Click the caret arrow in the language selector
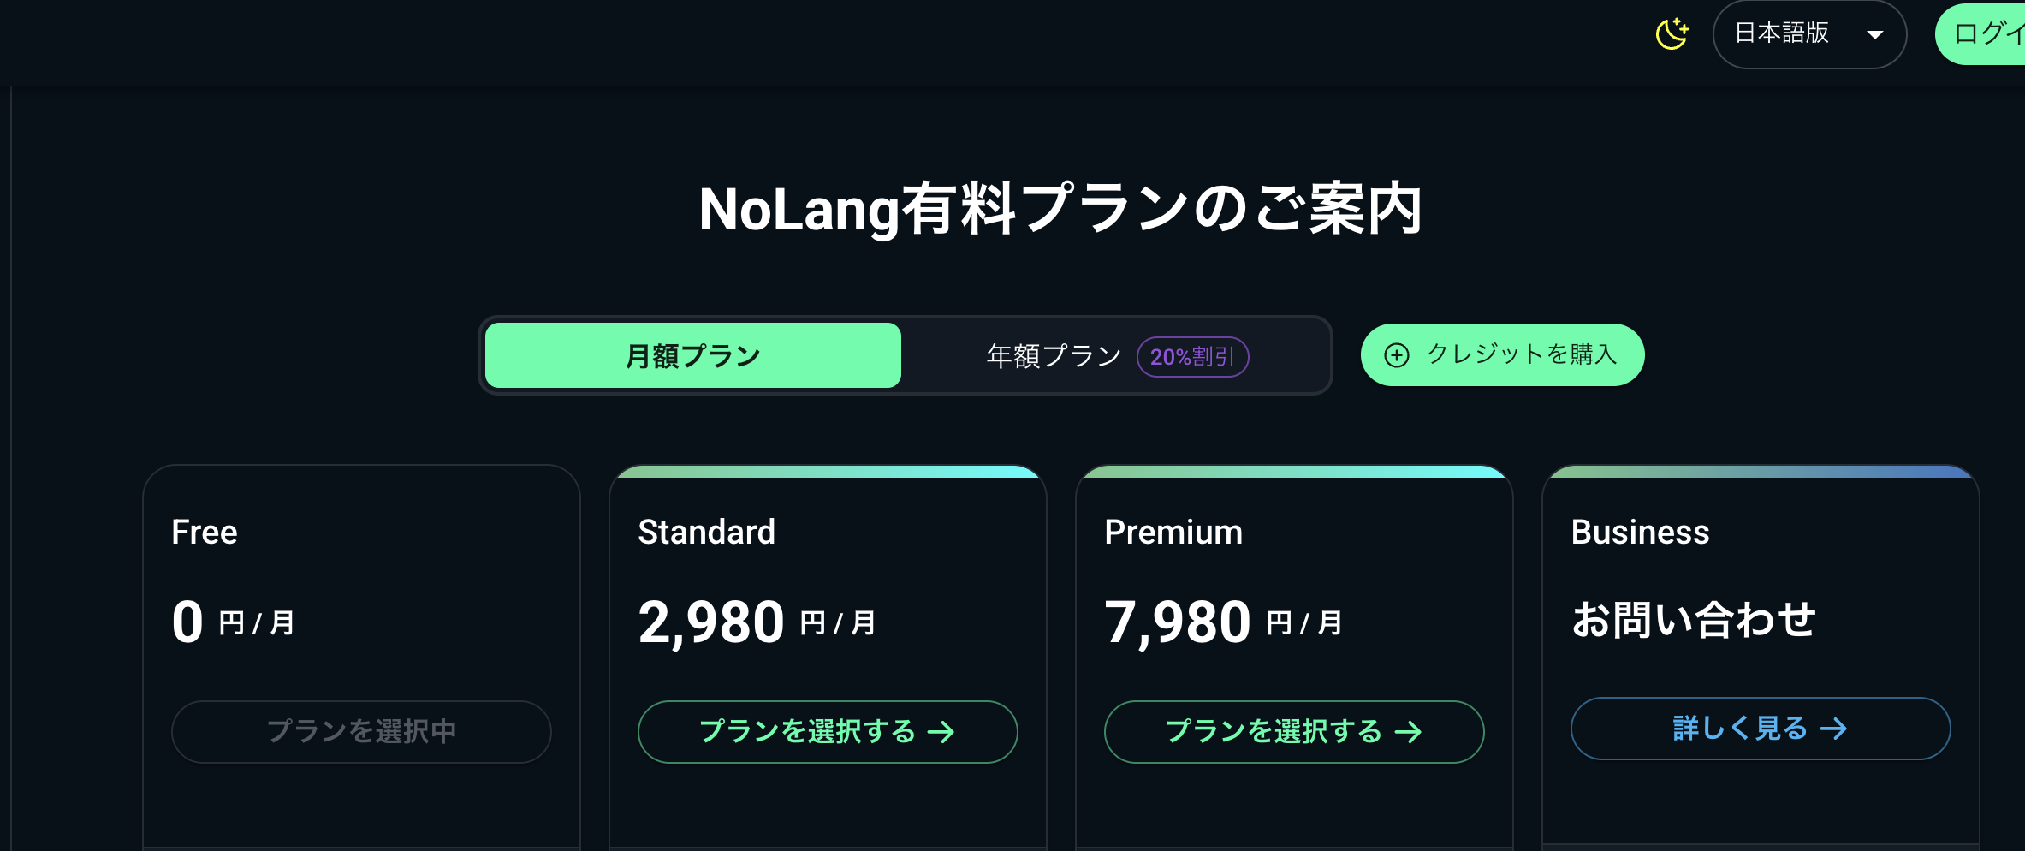Image resolution: width=2025 pixels, height=851 pixels. coord(1874,35)
